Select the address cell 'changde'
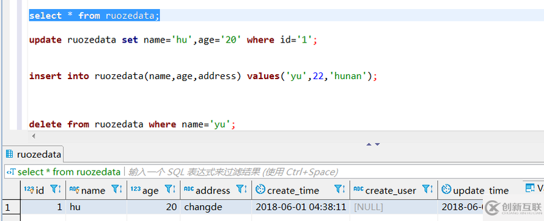This screenshot has width=544, height=221. pyautogui.click(x=216, y=207)
